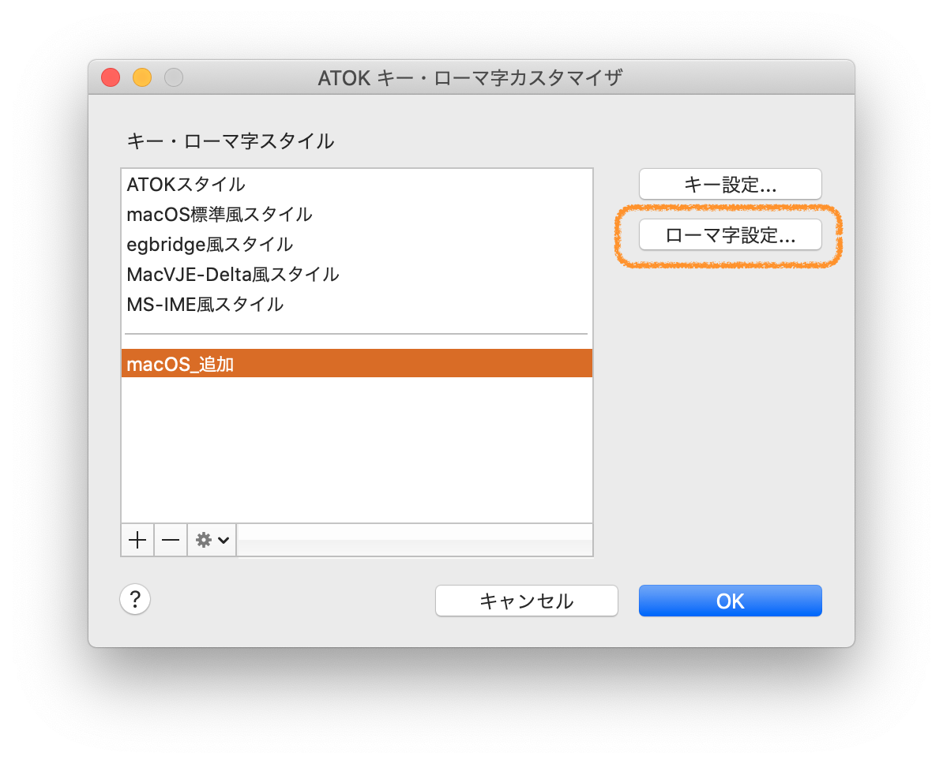
Task: Open the gear action dropdown menu
Action: point(212,540)
